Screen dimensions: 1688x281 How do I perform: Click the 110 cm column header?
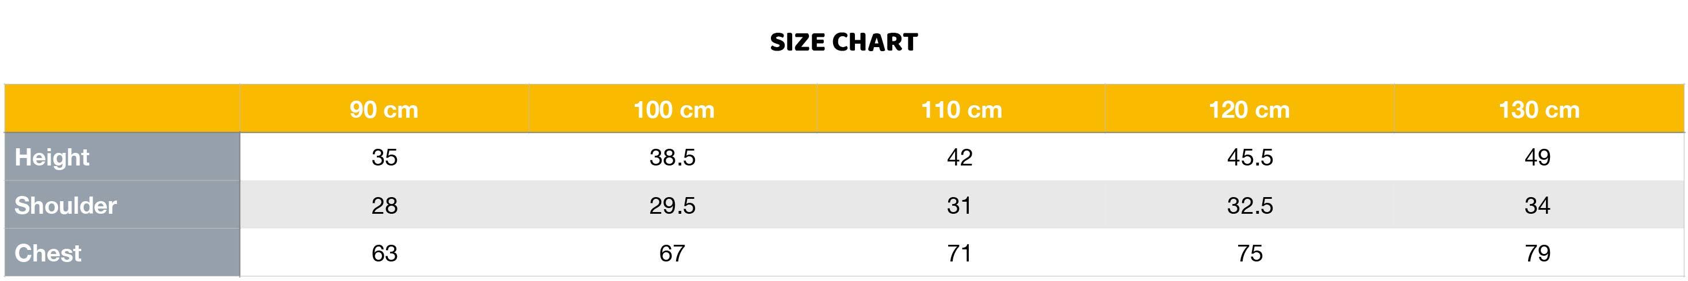[961, 109]
